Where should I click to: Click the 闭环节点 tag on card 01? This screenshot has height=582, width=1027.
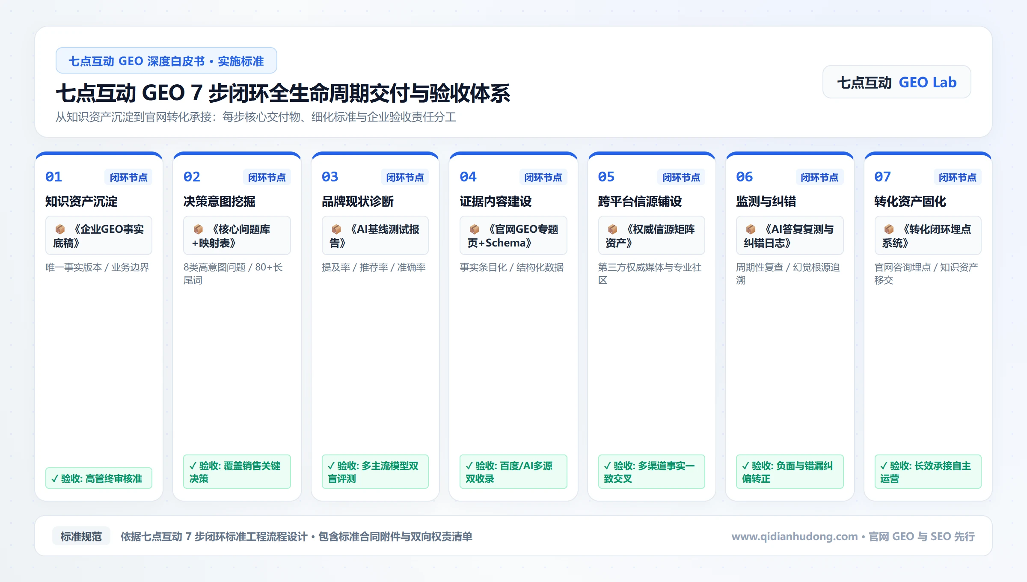coord(128,177)
